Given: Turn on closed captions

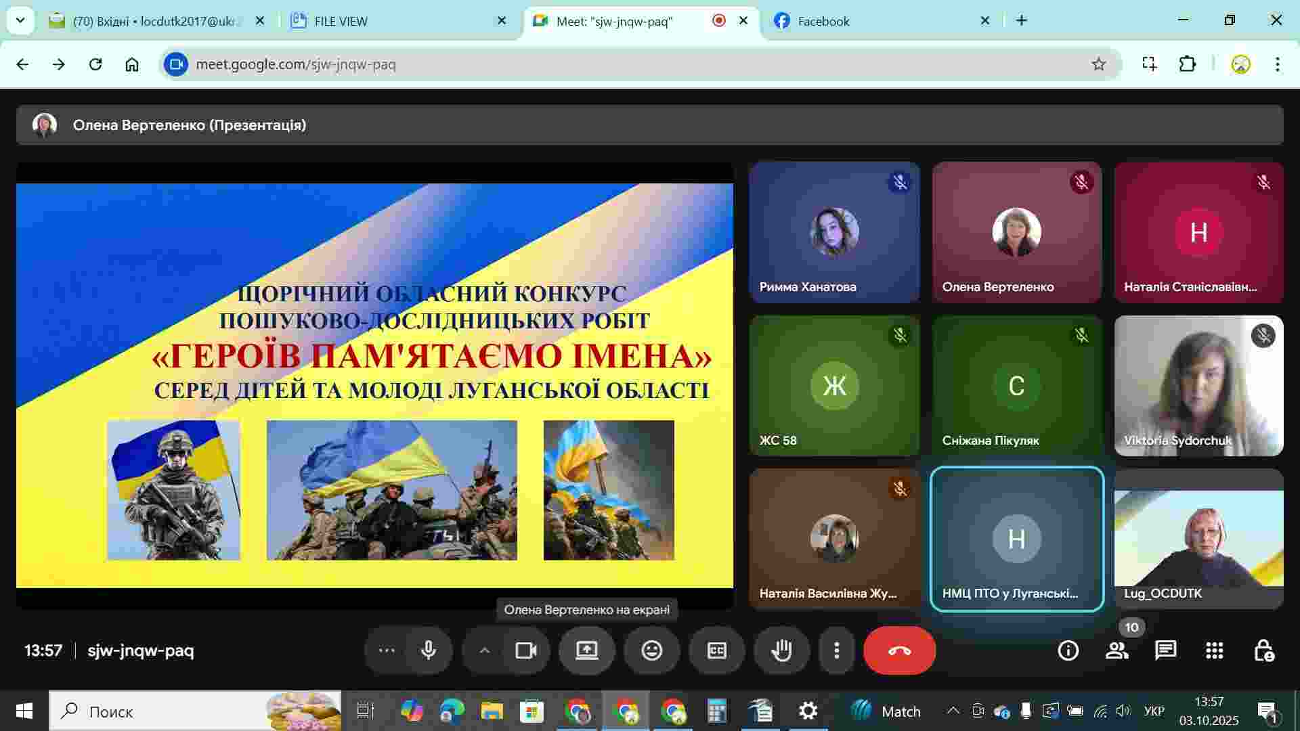Looking at the screenshot, I should (716, 650).
